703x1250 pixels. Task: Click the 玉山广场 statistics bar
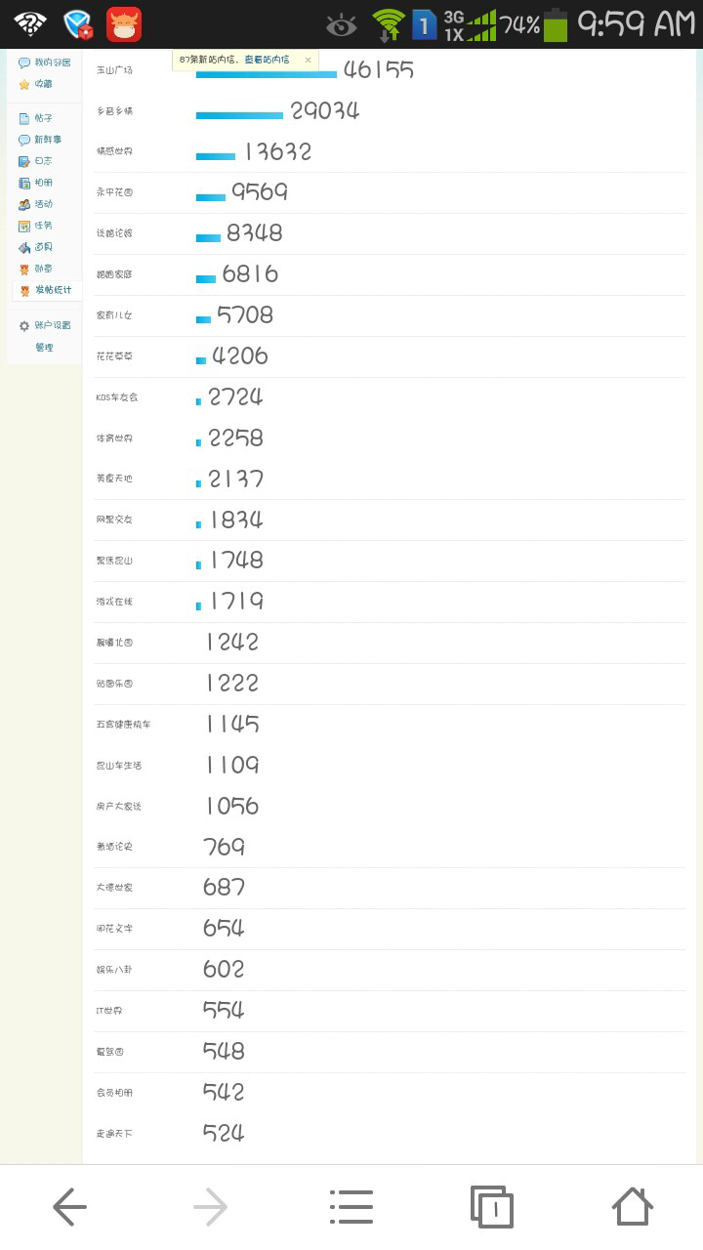pos(267,74)
